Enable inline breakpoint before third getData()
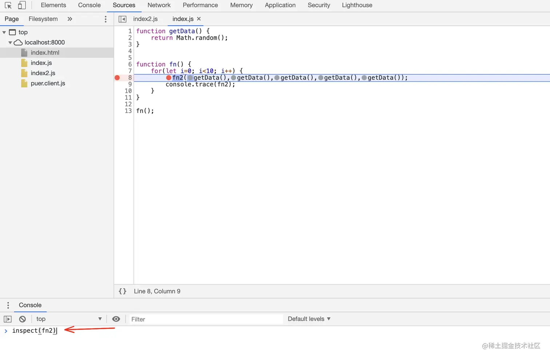Viewport: 550px width, 359px height. (277, 78)
